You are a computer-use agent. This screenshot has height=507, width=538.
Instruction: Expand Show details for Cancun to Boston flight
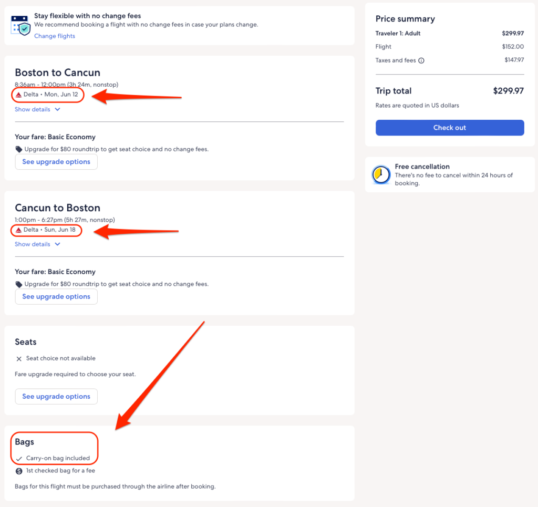(33, 244)
